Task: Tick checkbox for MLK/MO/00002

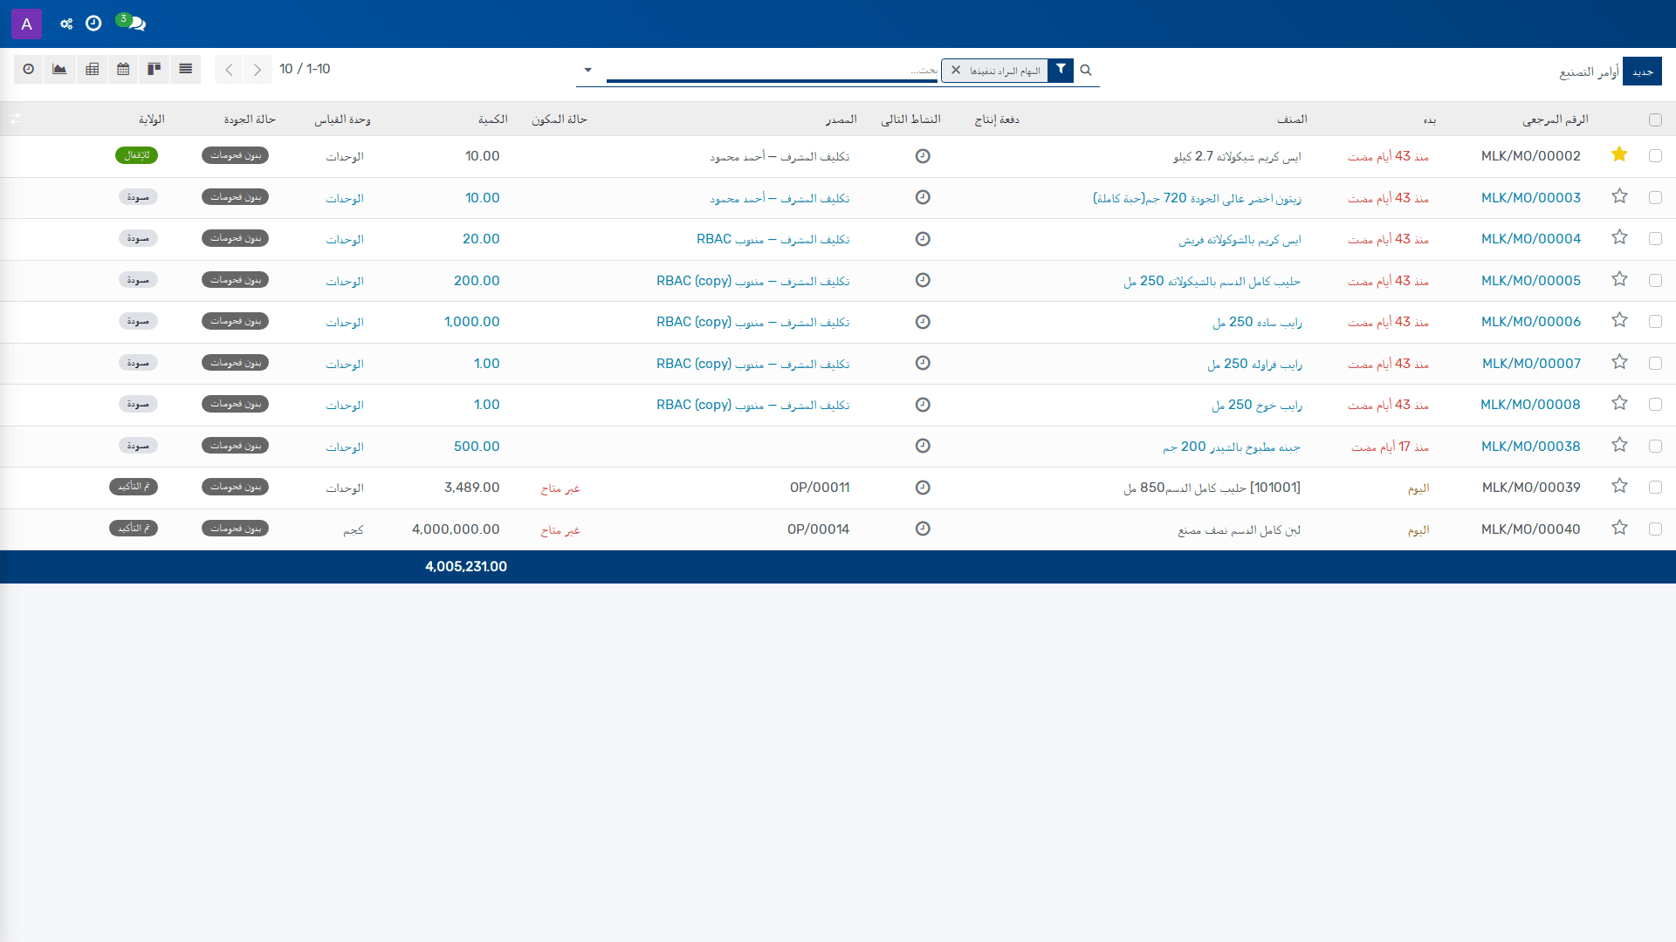Action: coord(1655,156)
